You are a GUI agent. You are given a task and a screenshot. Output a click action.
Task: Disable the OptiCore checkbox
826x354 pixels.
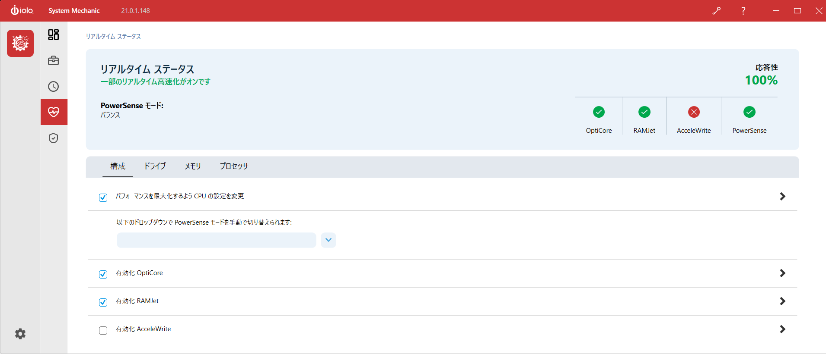click(x=103, y=274)
